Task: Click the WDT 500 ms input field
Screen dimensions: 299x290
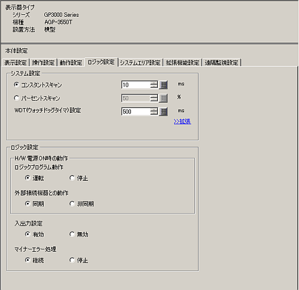Action: 136,112
